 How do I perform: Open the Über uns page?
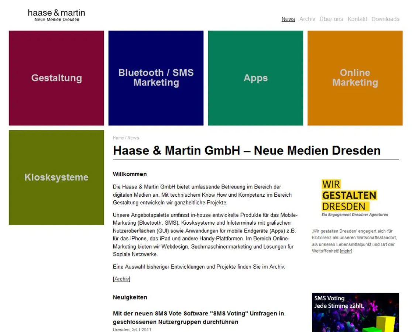tap(331, 19)
